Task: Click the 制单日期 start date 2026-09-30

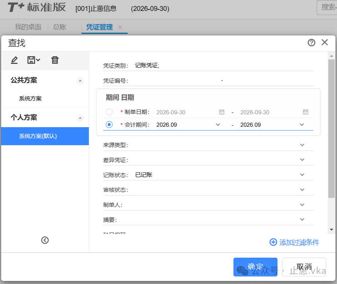Action: point(171,112)
